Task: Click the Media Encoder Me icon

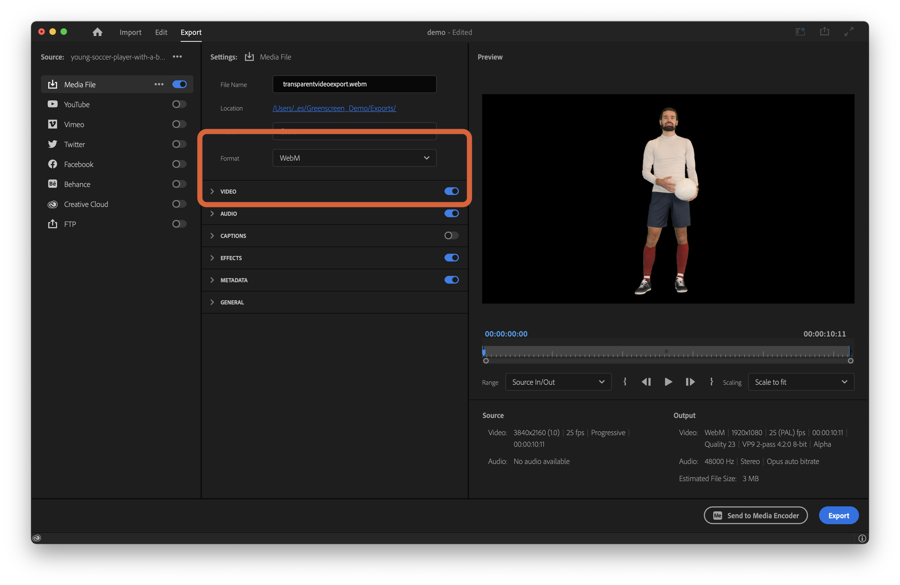Action: 717,515
